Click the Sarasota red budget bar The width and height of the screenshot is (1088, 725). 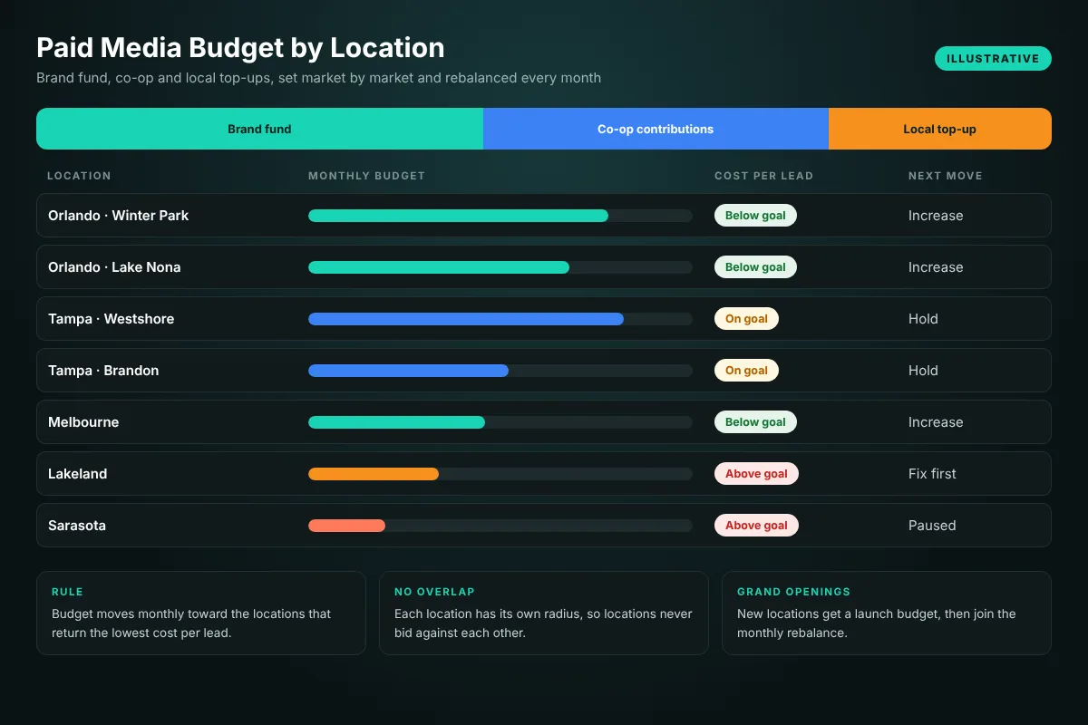point(346,526)
